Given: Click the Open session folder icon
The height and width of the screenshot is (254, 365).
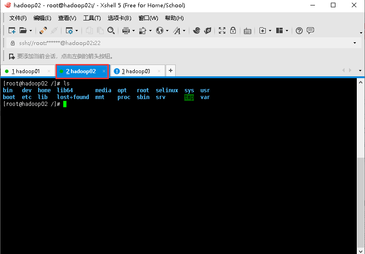Looking at the screenshot, I should point(23,30).
